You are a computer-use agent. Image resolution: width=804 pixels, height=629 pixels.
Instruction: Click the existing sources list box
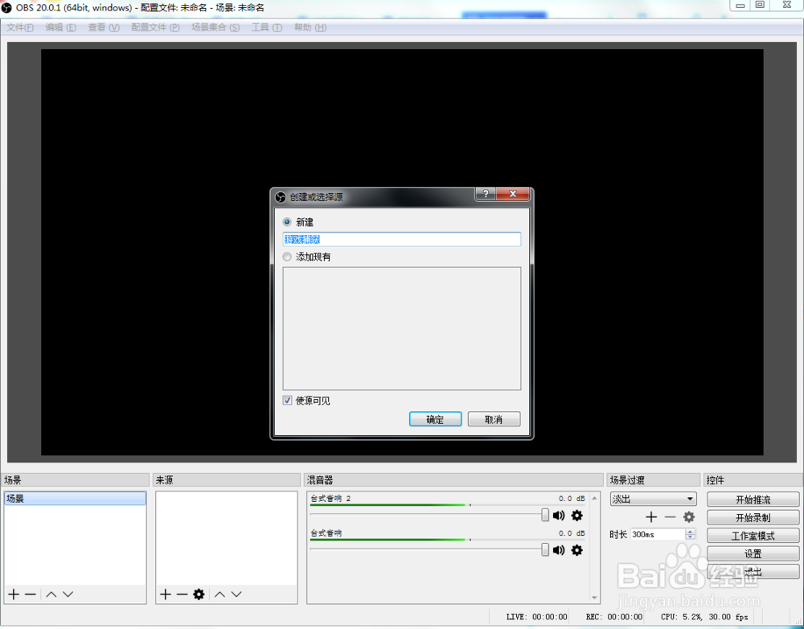pyautogui.click(x=401, y=328)
